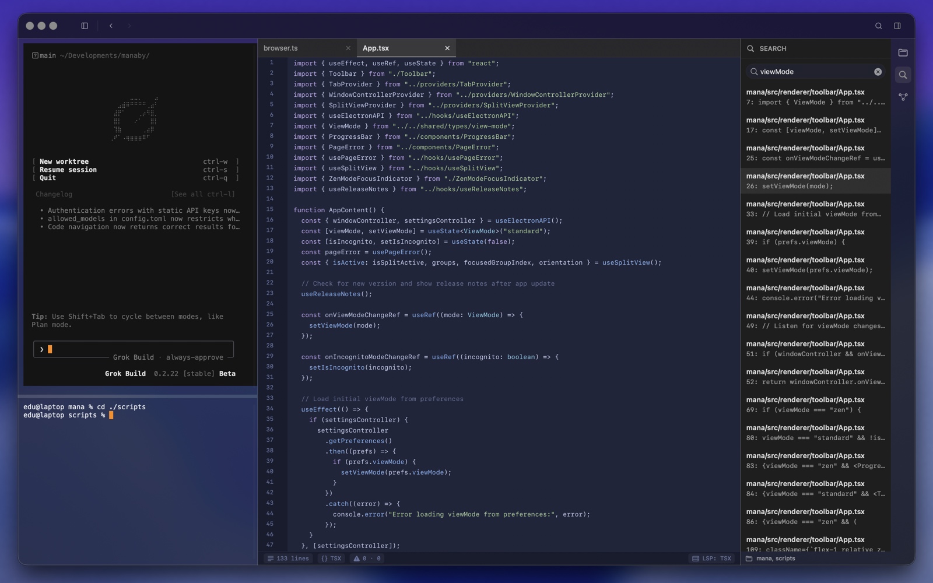Close the browser.ts tab
This screenshot has height=583, width=933.
[x=348, y=48]
